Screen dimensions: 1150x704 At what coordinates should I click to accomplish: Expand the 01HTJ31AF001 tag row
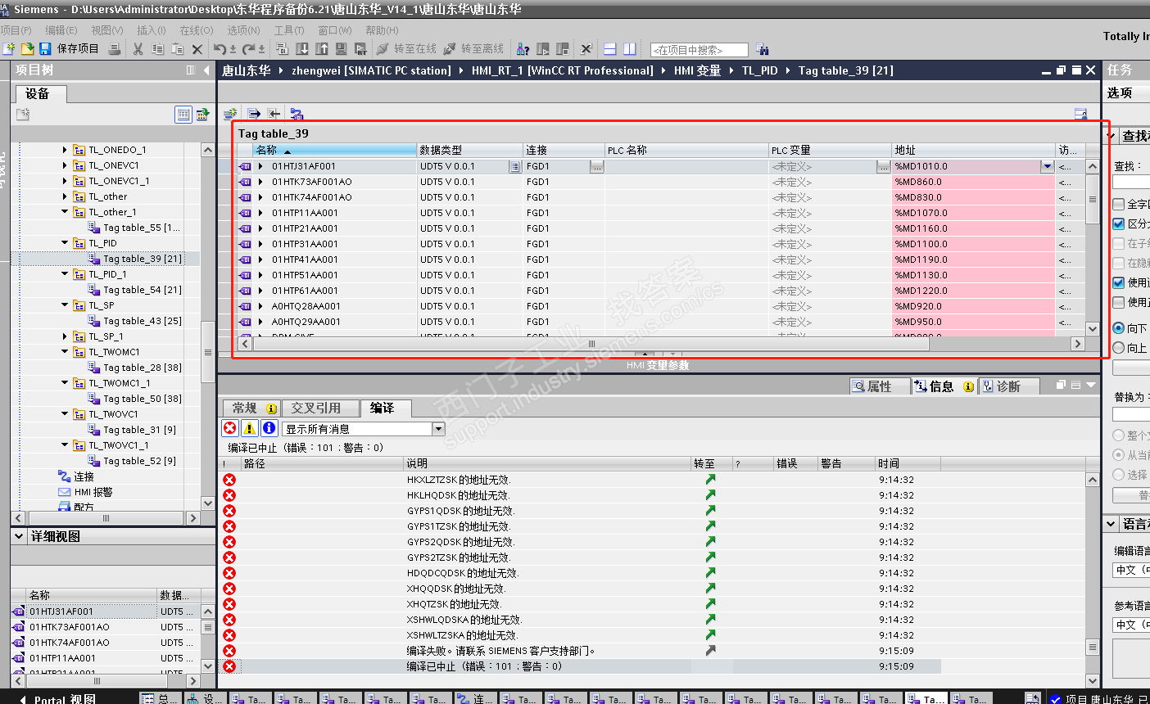coord(260,166)
